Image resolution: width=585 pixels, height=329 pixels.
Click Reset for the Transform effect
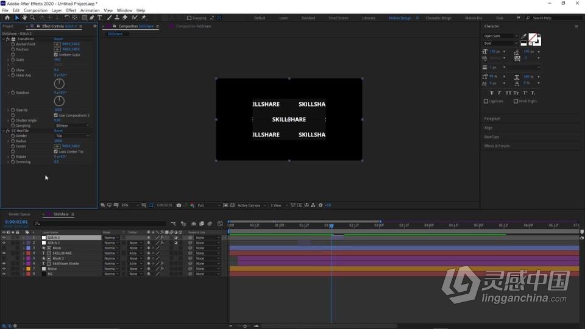[x=58, y=39]
